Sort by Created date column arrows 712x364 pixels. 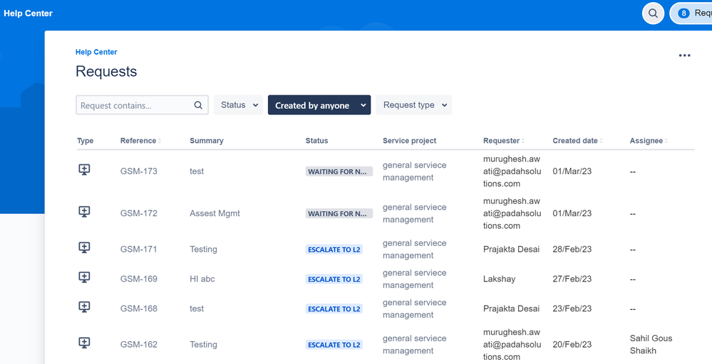(602, 141)
